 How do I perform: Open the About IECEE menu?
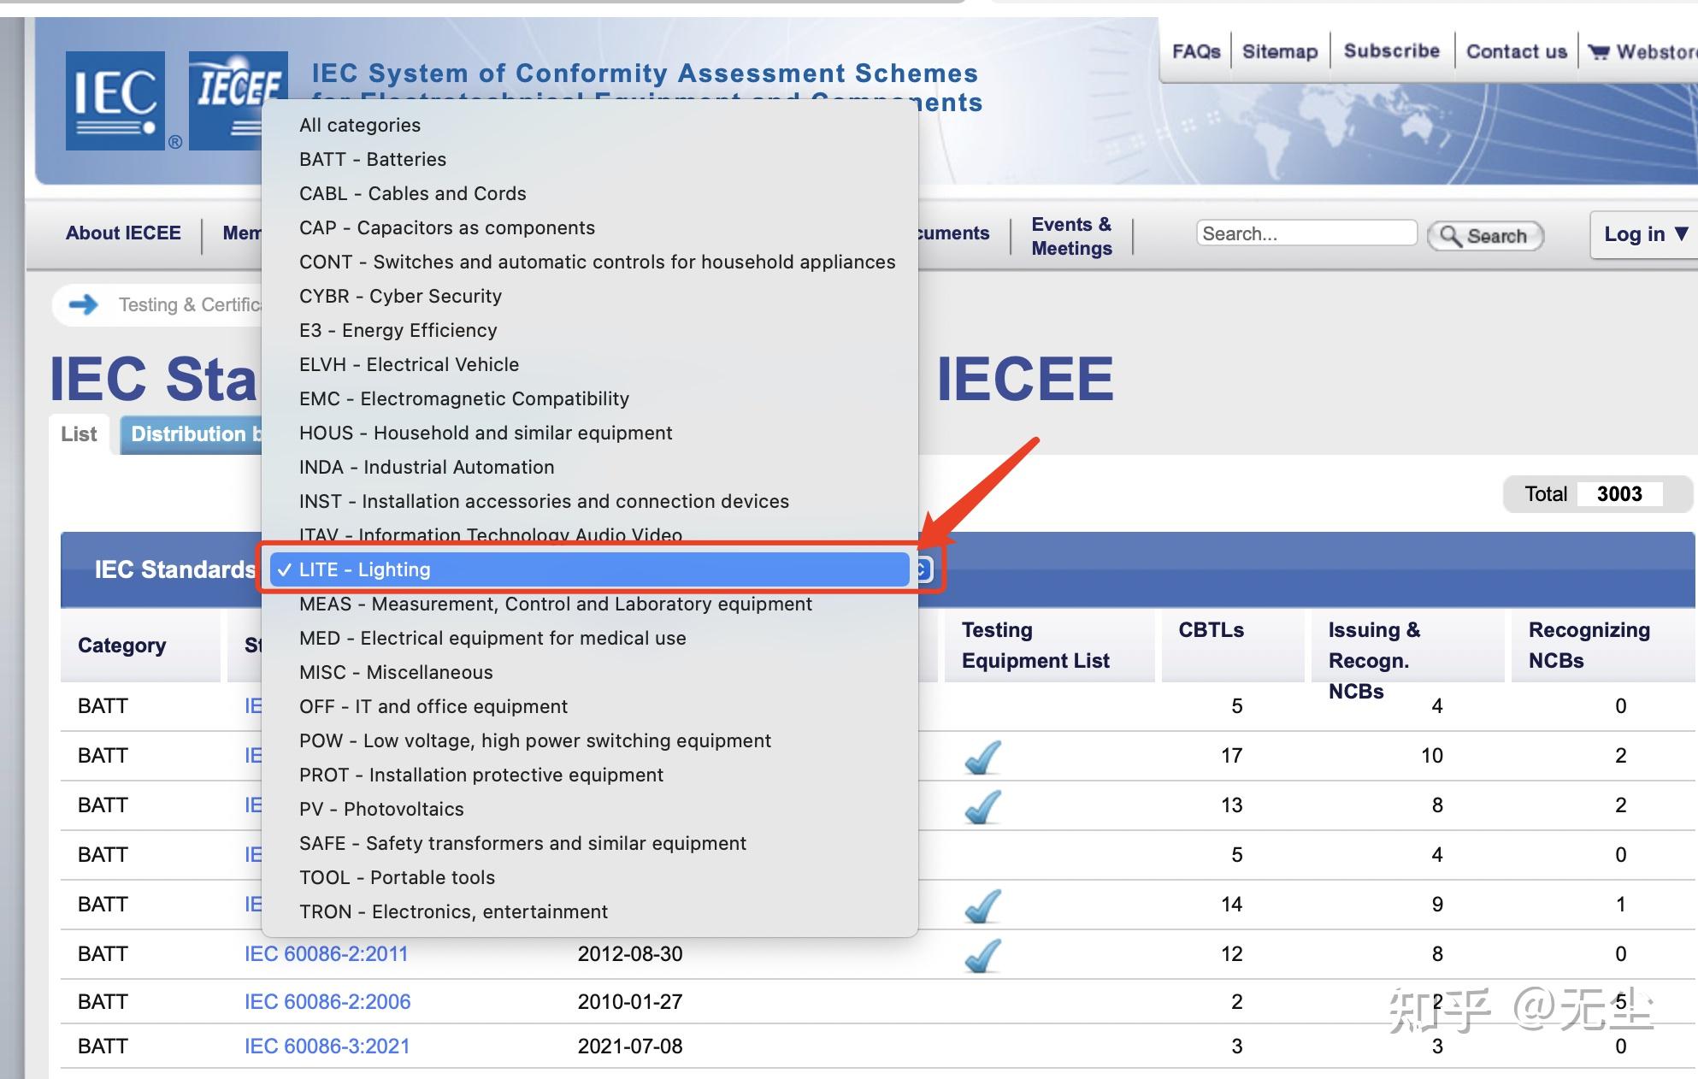(x=123, y=233)
